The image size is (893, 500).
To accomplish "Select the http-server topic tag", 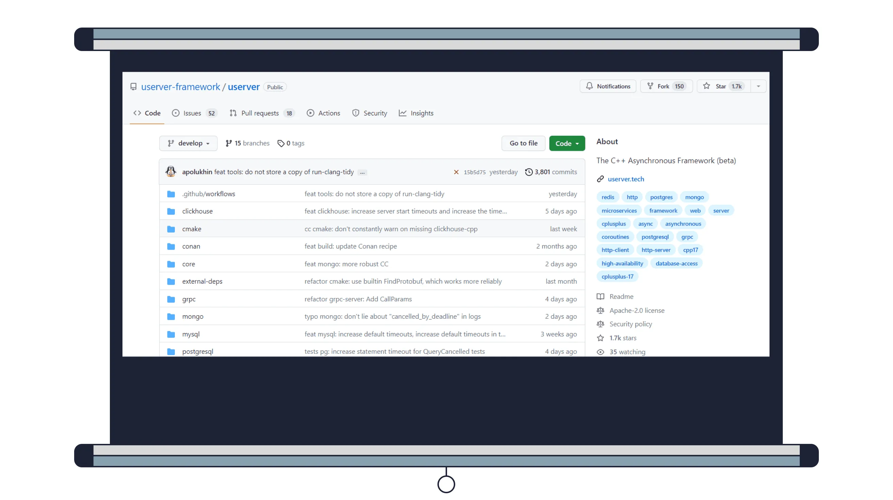I will click(x=656, y=250).
